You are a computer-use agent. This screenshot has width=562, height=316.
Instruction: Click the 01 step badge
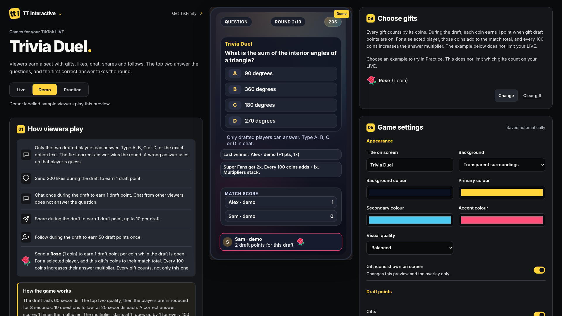pyautogui.click(x=21, y=129)
